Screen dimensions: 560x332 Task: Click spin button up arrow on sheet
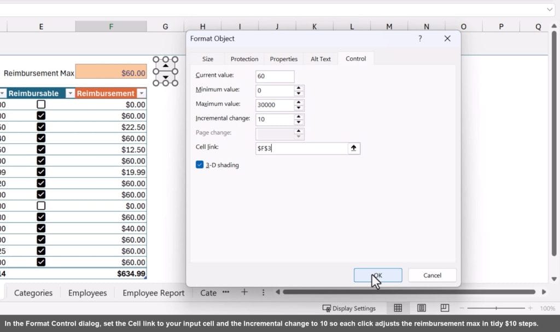tap(166, 66)
